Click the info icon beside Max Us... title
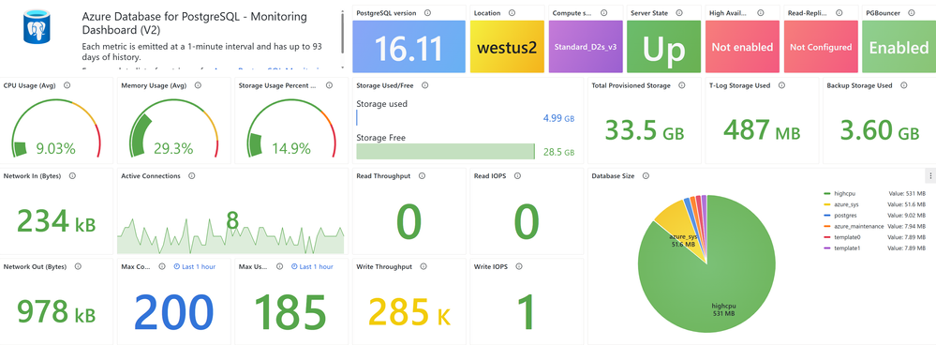The height and width of the screenshot is (345, 936). pyautogui.click(x=280, y=267)
